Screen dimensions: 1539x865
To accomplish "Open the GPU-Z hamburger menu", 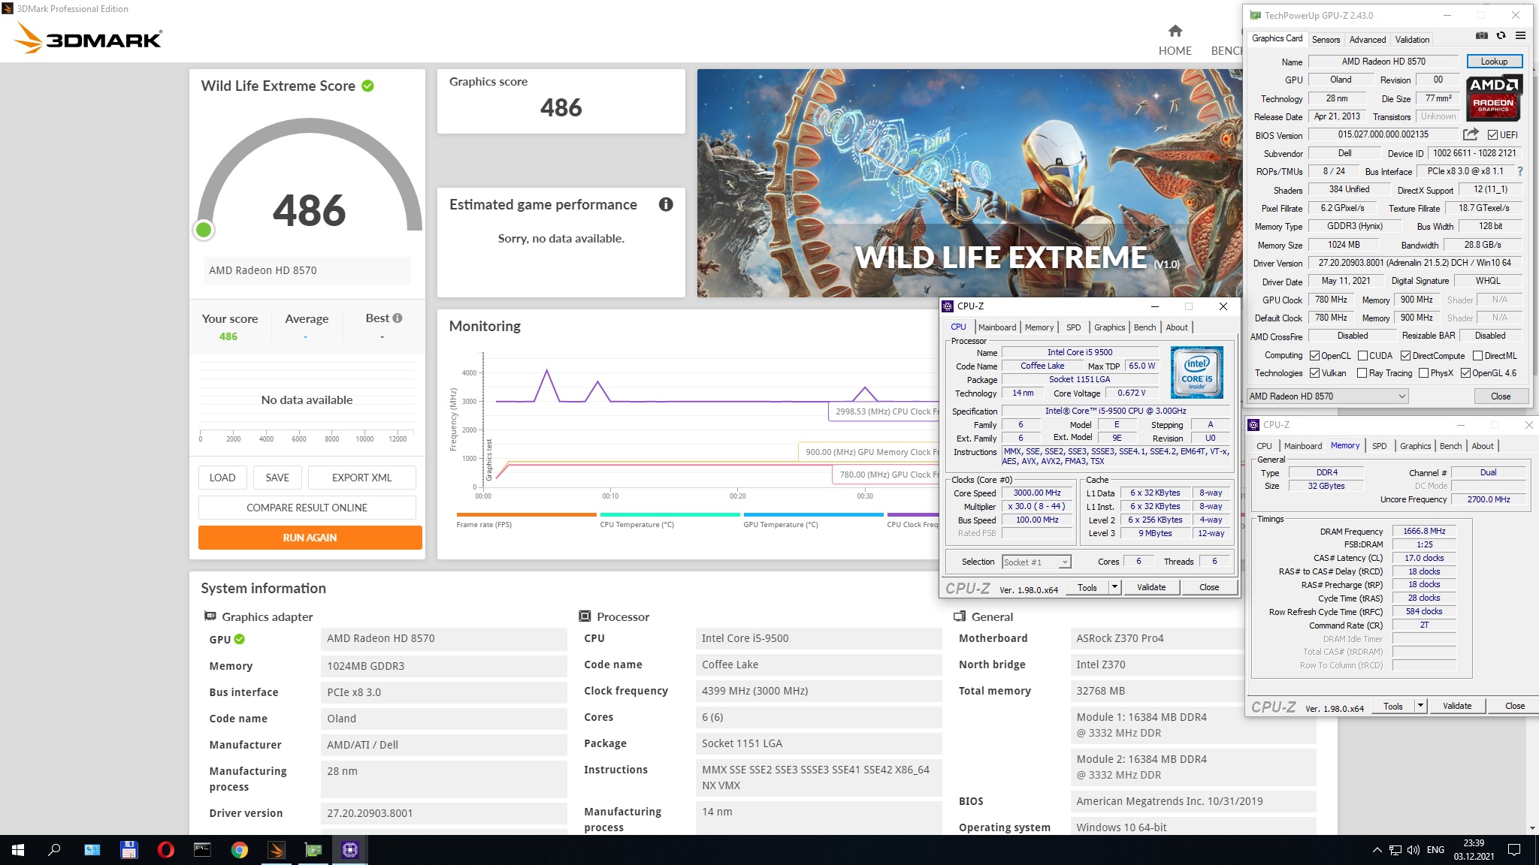I will 1520,36.
